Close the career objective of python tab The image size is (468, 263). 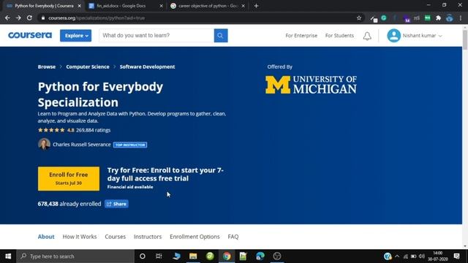pyautogui.click(x=244, y=6)
